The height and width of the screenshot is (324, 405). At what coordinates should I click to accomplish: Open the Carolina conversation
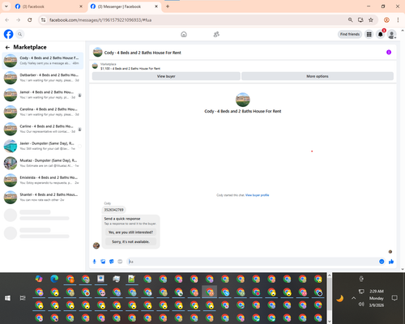[x=42, y=112]
